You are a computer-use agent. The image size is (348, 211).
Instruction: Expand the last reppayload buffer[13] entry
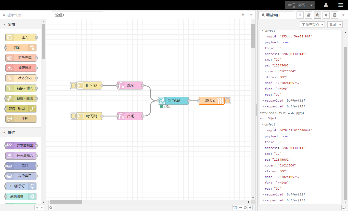pos(263,200)
